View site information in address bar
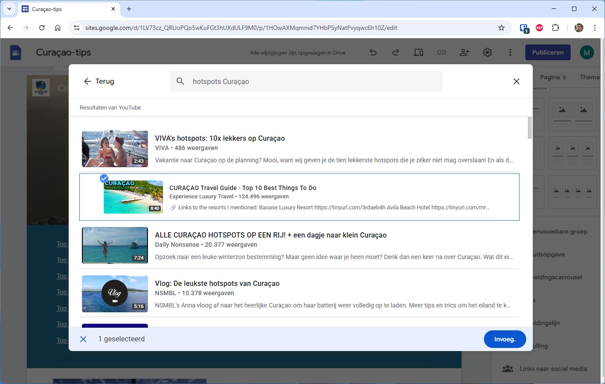This screenshot has height=384, width=605. 77,28
